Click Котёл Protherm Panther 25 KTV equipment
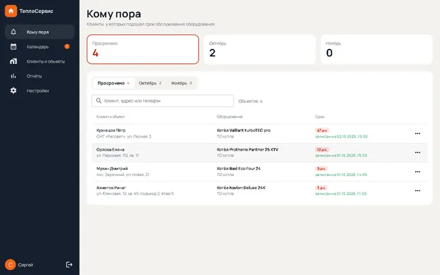 pyautogui.click(x=247, y=149)
